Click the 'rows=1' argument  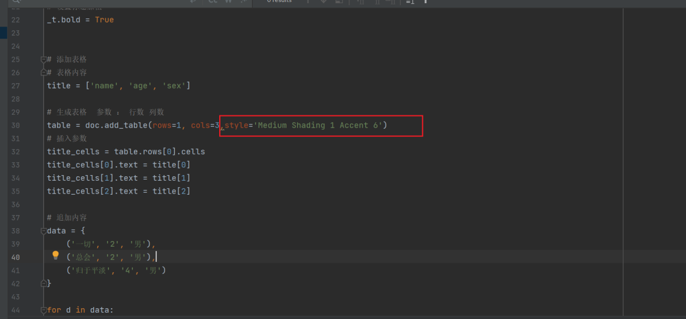pyautogui.click(x=166, y=126)
